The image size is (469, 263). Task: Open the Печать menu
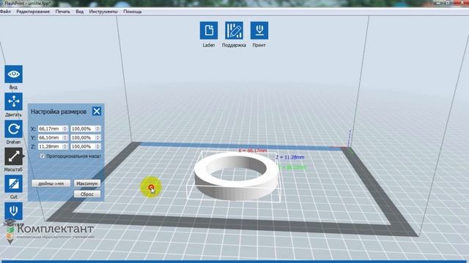(x=62, y=12)
